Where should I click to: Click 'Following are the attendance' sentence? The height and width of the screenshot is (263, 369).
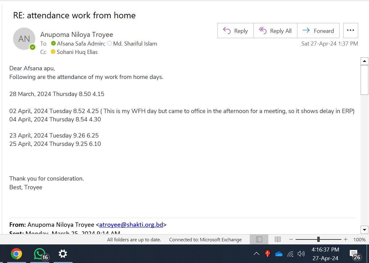[86, 77]
